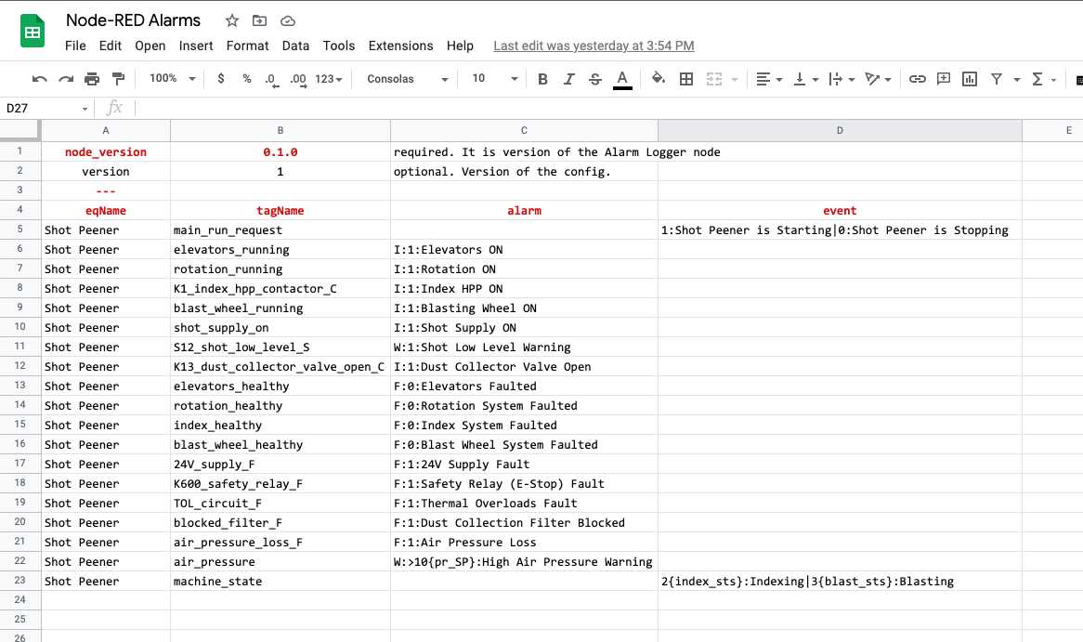Select the 0.1.0 cell
The image size is (1083, 642).
[281, 152]
